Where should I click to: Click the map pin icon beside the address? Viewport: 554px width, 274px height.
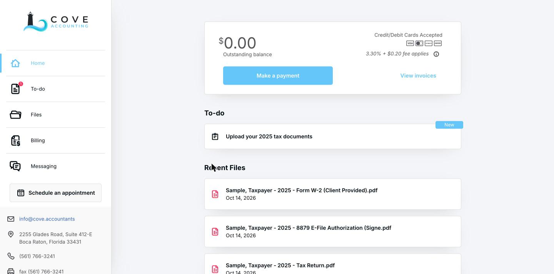click(x=11, y=234)
